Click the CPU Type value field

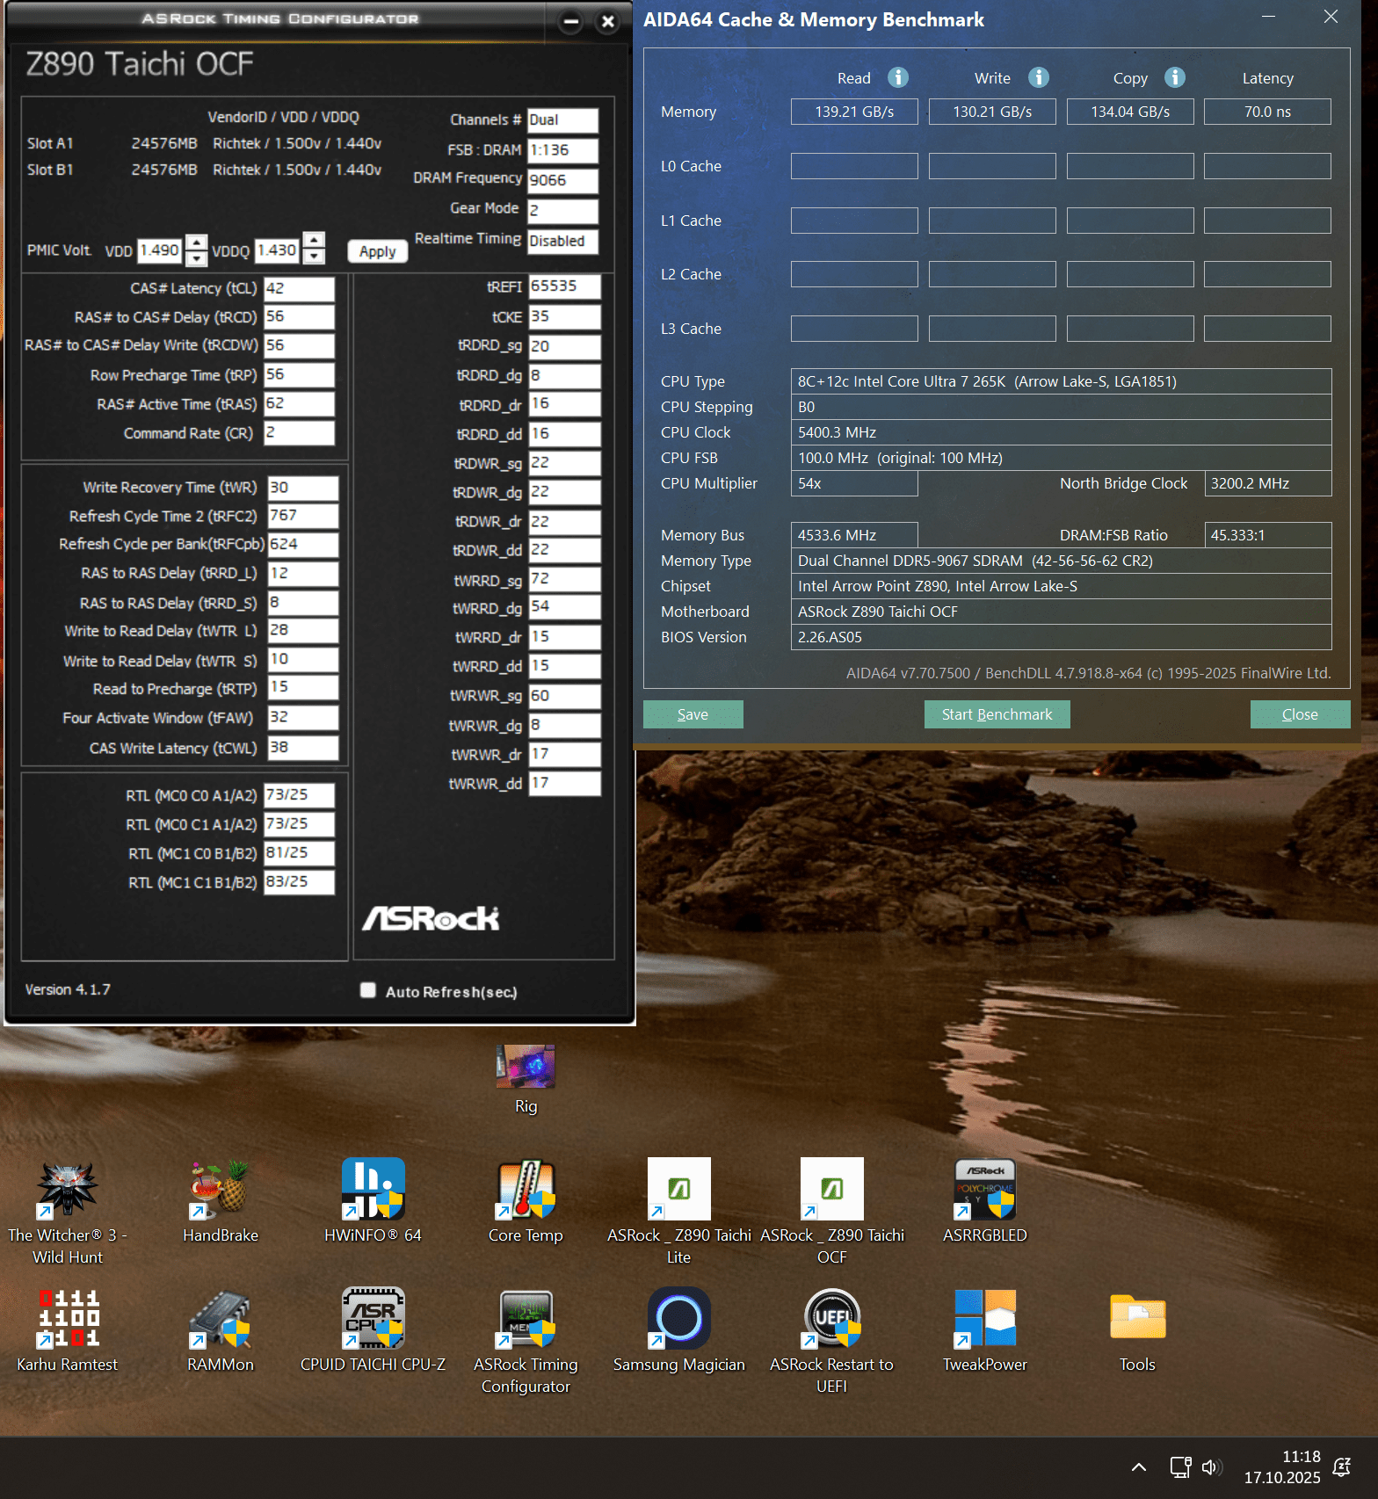click(x=1061, y=381)
